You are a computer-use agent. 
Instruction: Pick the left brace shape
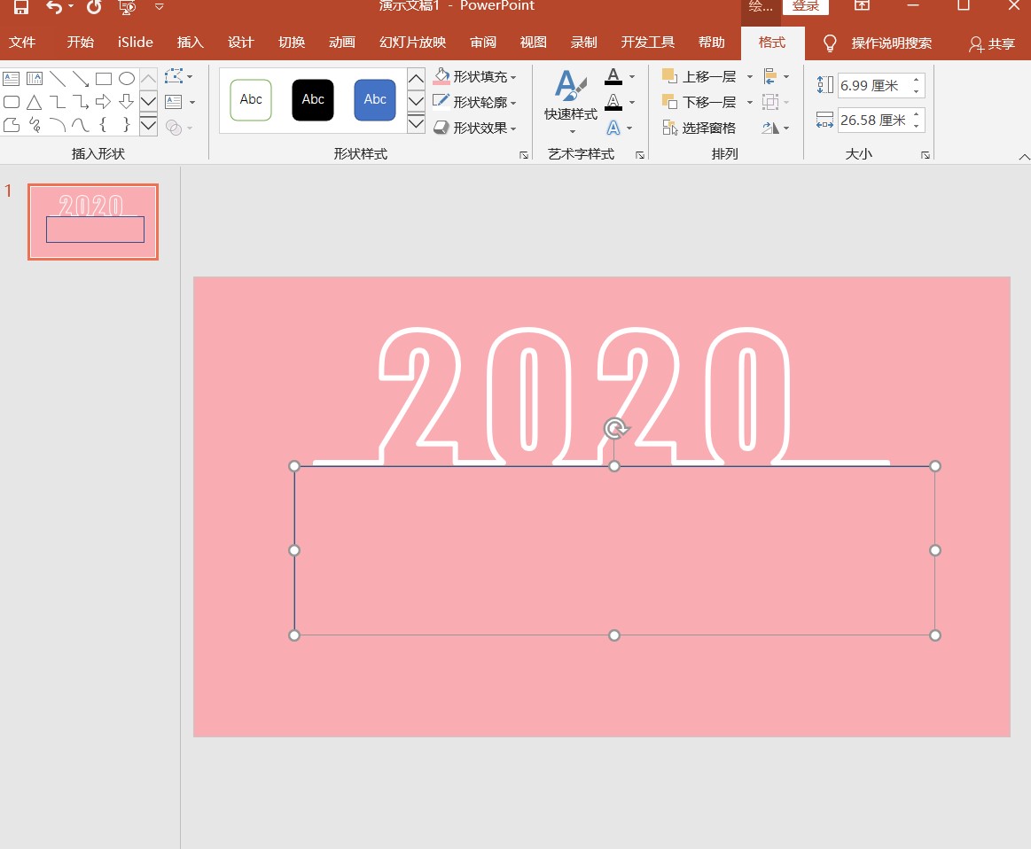(x=103, y=125)
